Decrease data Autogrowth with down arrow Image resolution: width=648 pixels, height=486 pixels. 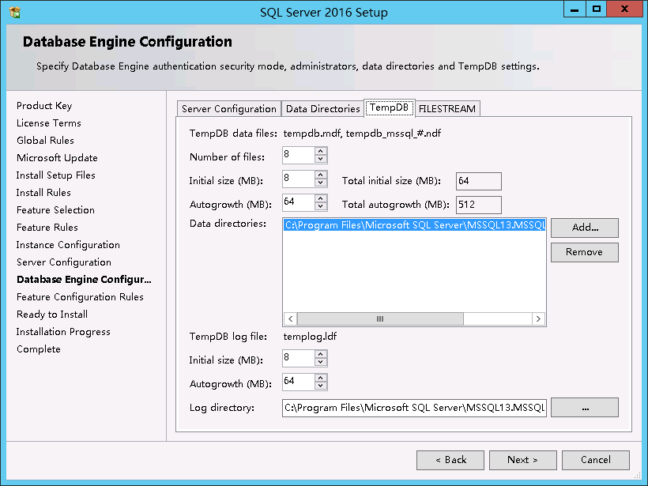pyautogui.click(x=321, y=206)
